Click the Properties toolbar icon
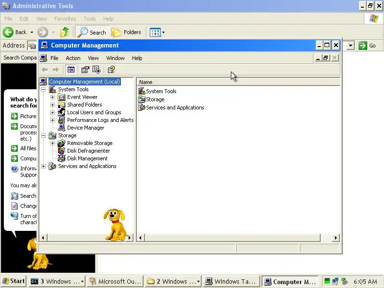The image size is (384, 288). tap(85, 70)
